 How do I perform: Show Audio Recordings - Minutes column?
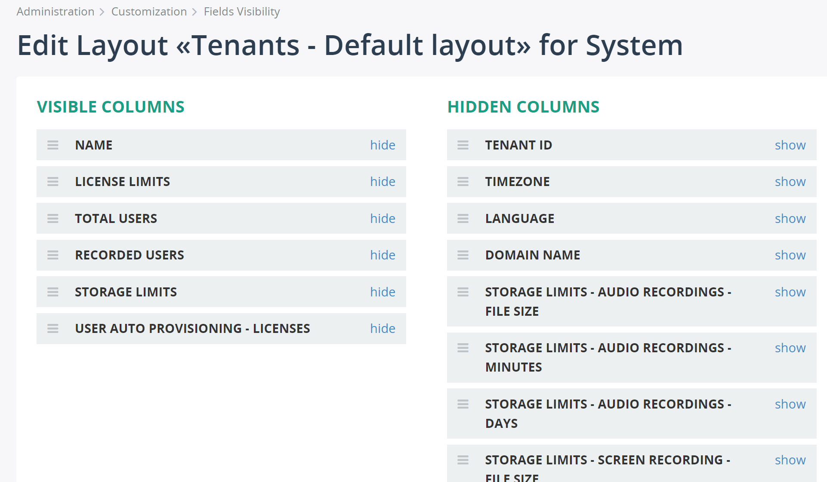[x=790, y=348]
